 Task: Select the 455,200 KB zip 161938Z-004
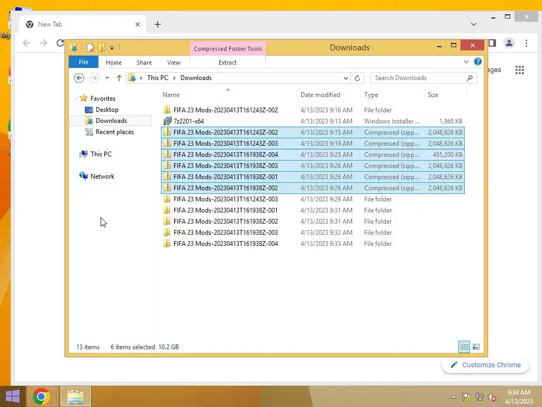(312, 154)
